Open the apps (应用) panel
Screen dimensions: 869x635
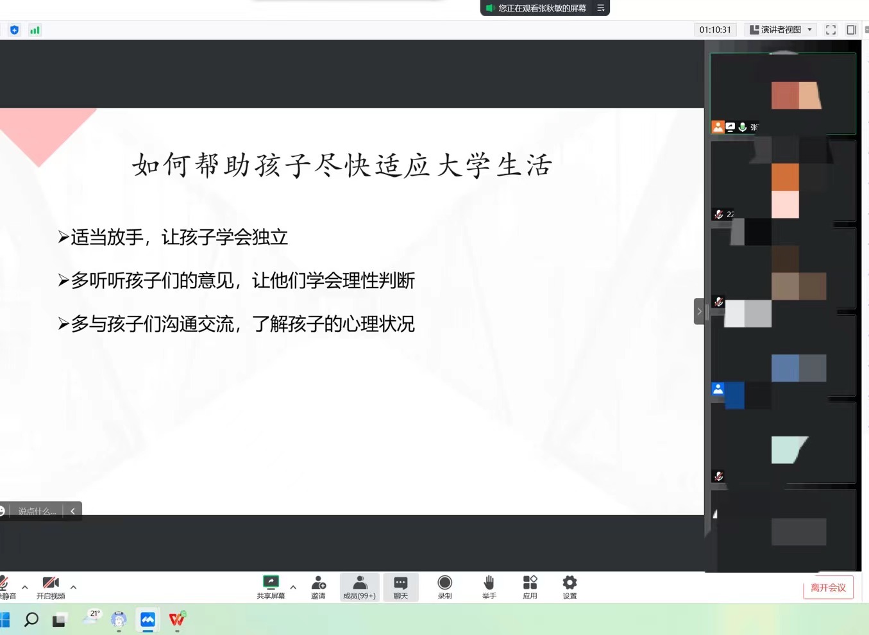(530, 586)
